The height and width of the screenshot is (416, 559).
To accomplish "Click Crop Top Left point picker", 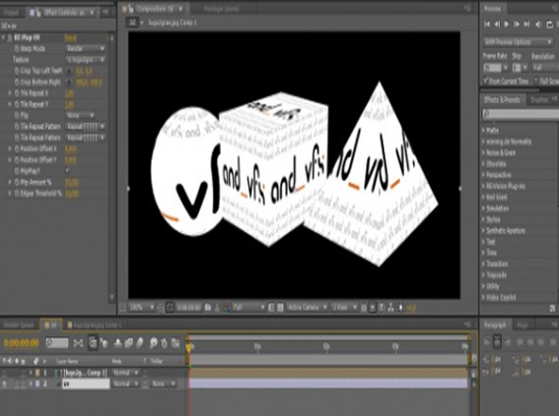I will click(70, 71).
